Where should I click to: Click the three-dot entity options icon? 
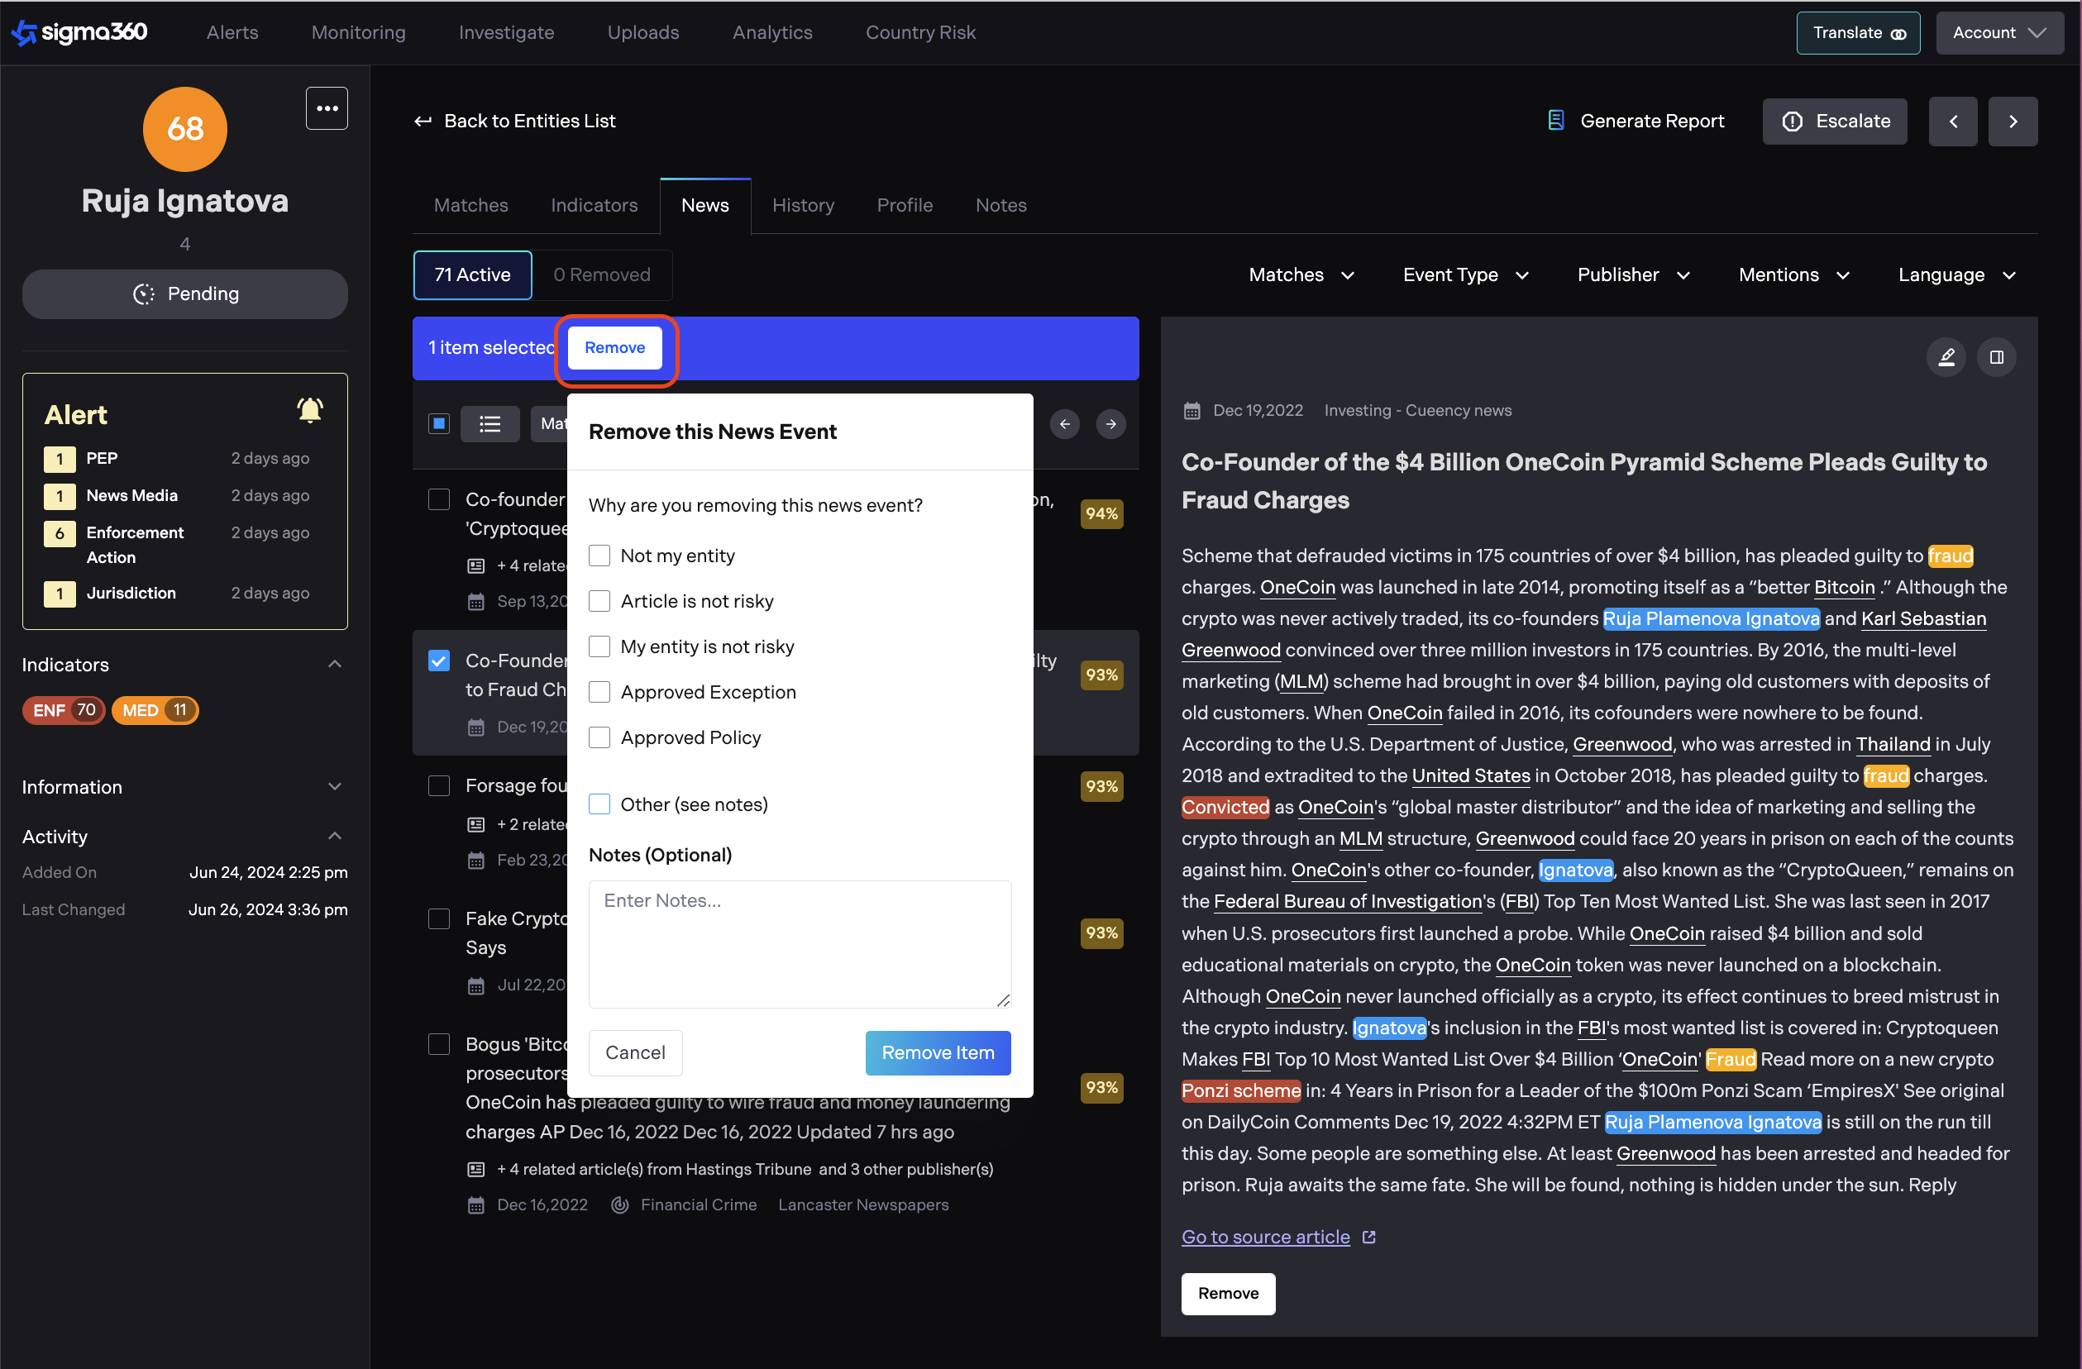click(x=327, y=108)
